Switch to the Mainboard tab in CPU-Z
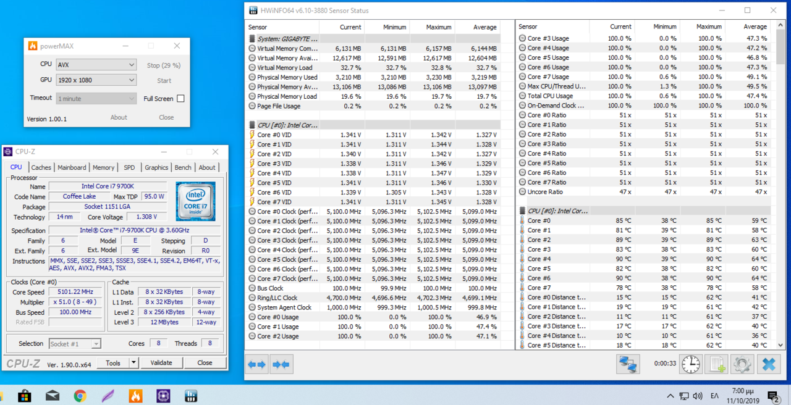The width and height of the screenshot is (791, 405). (72, 167)
